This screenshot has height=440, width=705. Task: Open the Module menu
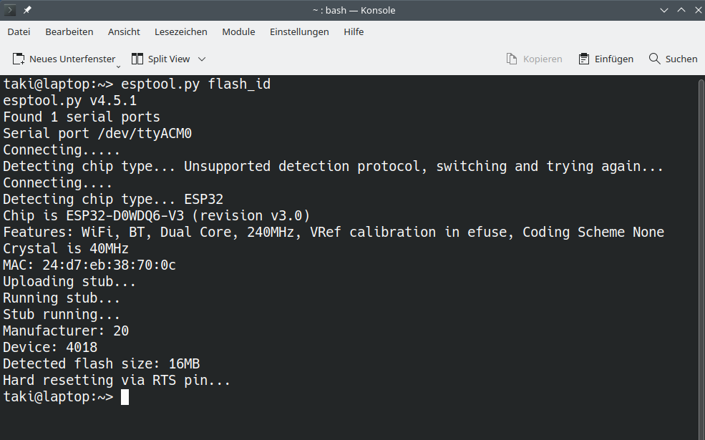pyautogui.click(x=238, y=32)
